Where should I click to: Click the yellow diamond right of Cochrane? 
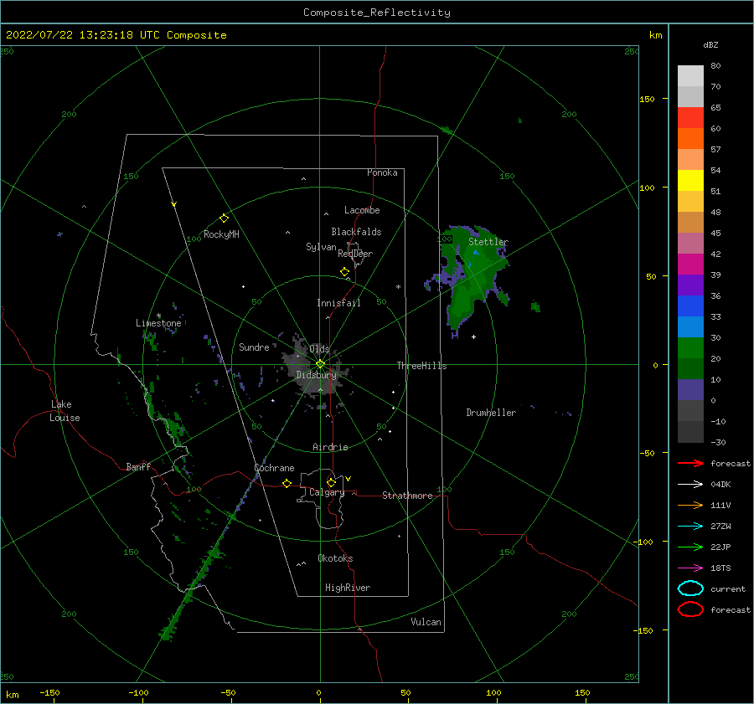coord(287,483)
